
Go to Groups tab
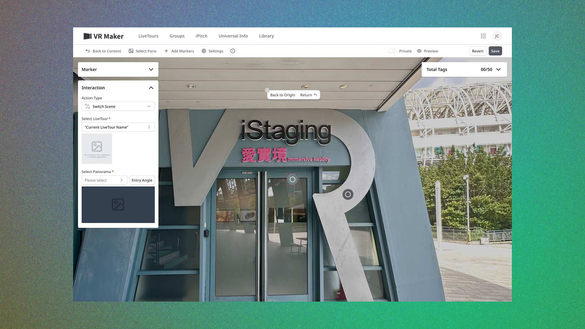point(177,36)
